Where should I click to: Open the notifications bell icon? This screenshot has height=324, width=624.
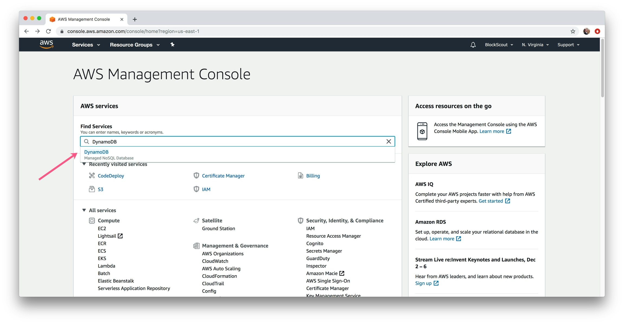(x=473, y=45)
